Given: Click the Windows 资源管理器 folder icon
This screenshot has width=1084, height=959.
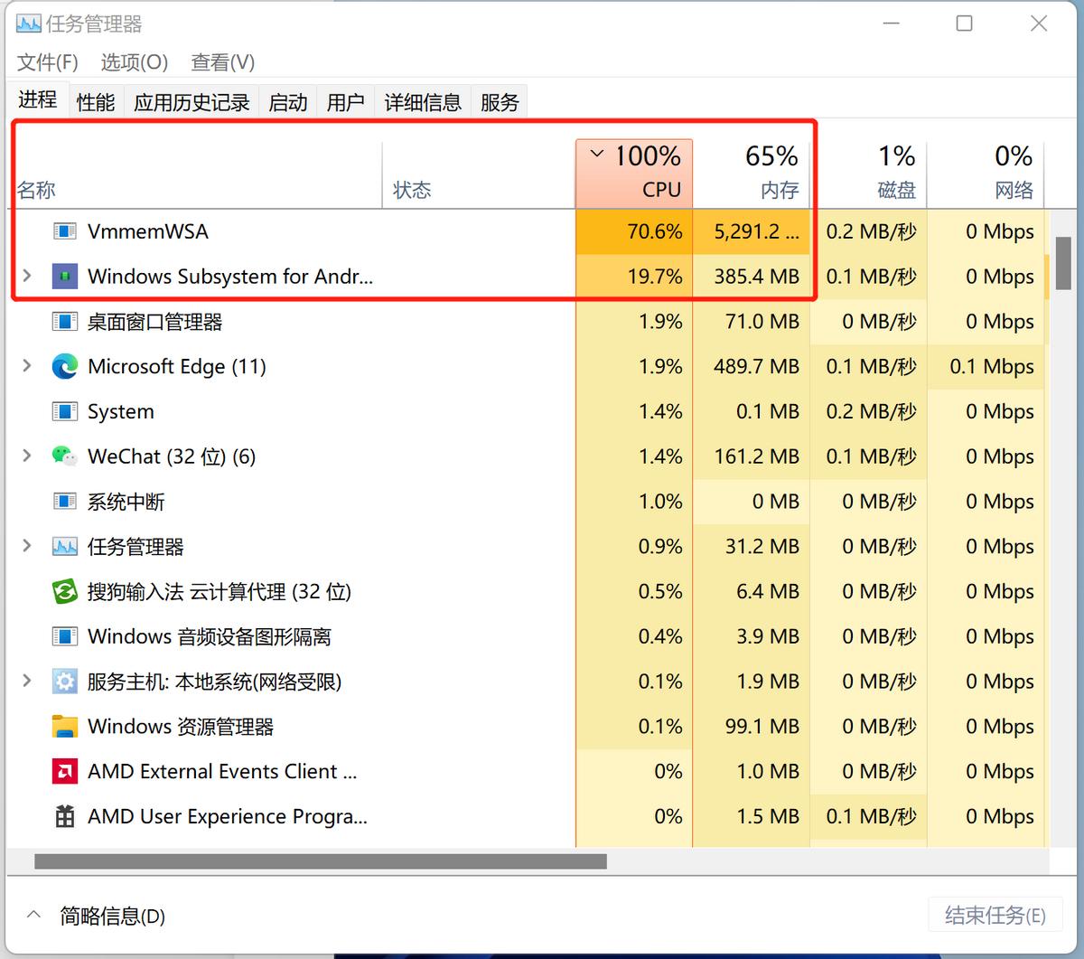Looking at the screenshot, I should 63,726.
